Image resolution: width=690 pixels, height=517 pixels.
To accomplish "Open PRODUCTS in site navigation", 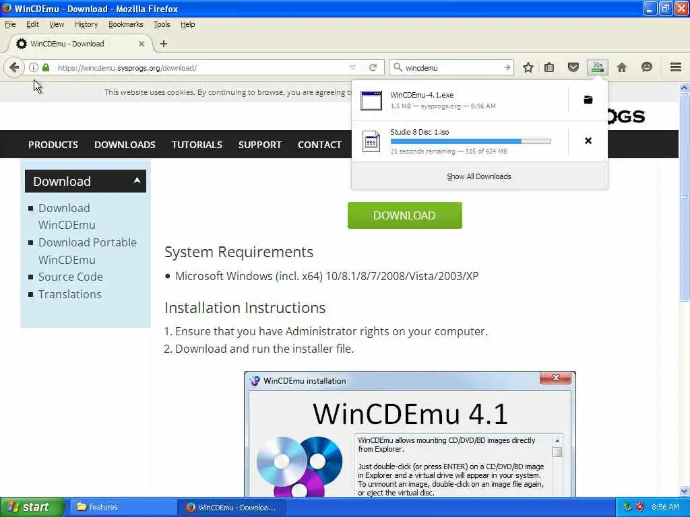I will point(53,145).
